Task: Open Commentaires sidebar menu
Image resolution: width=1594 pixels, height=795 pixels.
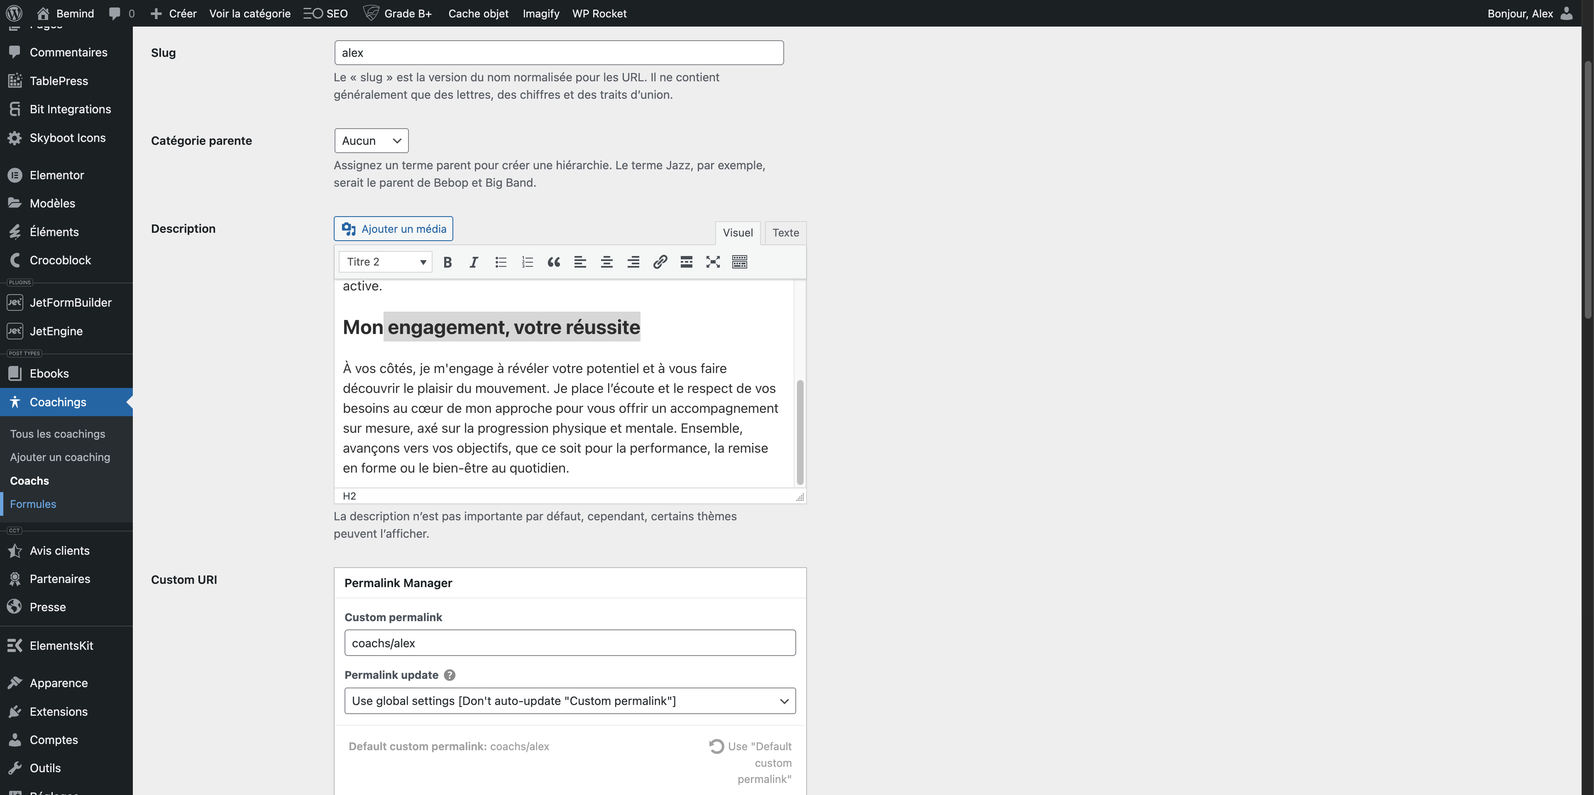Action: pyautogui.click(x=66, y=53)
